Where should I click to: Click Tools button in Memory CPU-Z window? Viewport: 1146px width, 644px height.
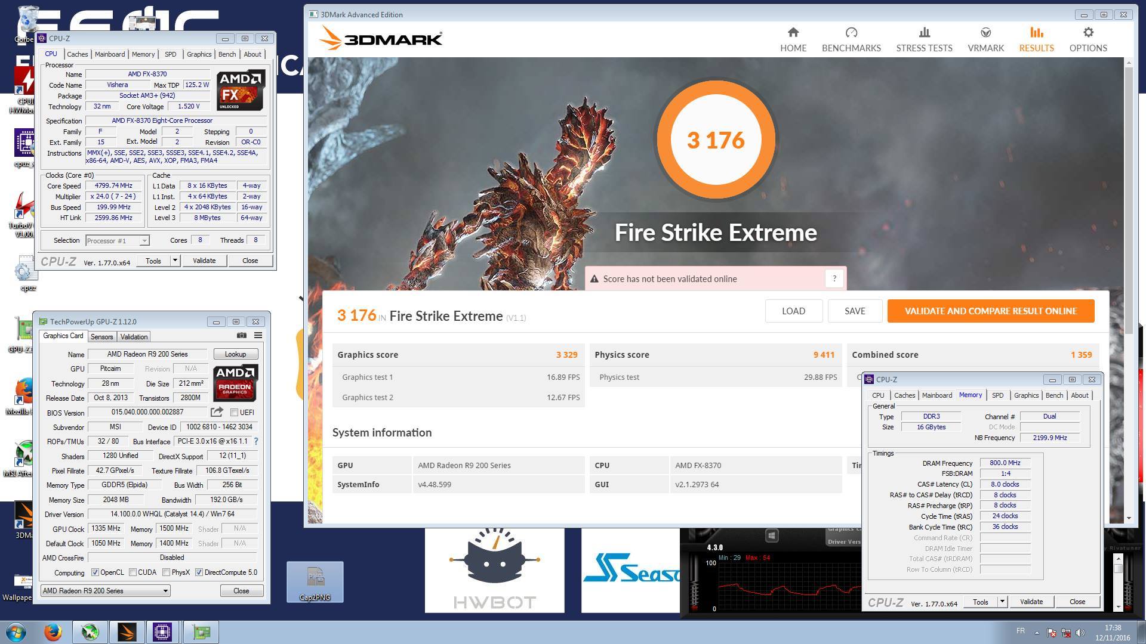click(980, 602)
